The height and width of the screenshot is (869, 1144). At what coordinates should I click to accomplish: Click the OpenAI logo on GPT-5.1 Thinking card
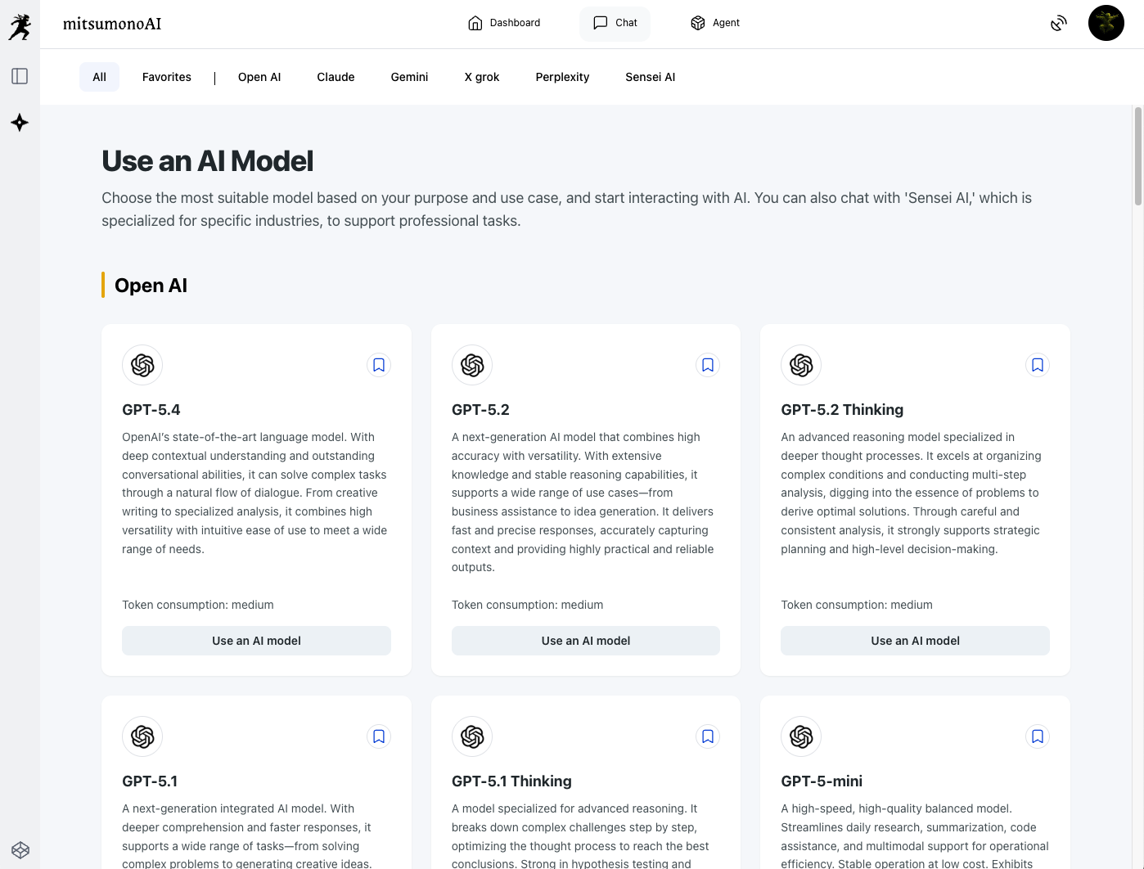pos(472,736)
